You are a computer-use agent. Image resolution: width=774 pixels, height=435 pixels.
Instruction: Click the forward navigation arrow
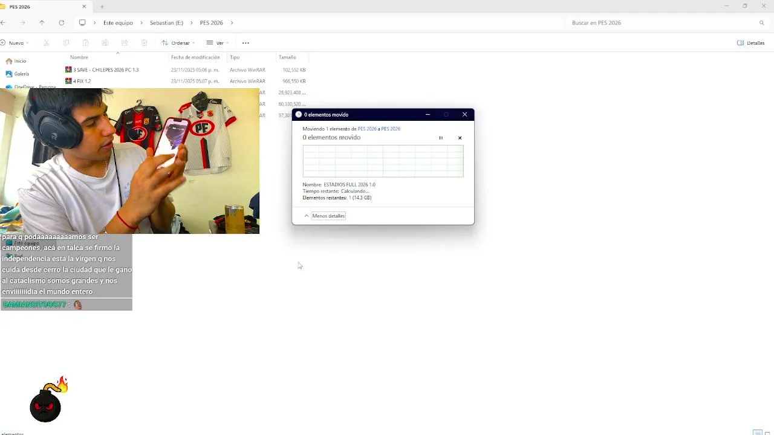coord(23,23)
